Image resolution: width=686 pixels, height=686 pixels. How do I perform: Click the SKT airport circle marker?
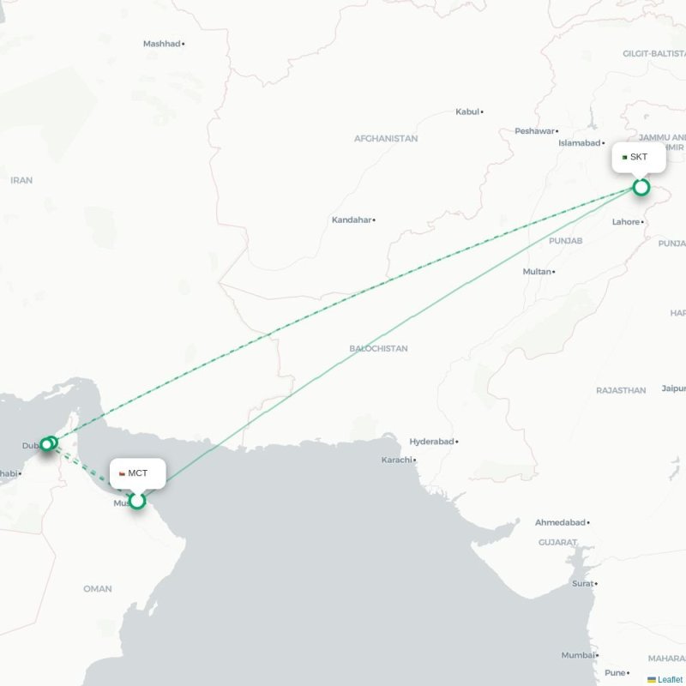[641, 187]
